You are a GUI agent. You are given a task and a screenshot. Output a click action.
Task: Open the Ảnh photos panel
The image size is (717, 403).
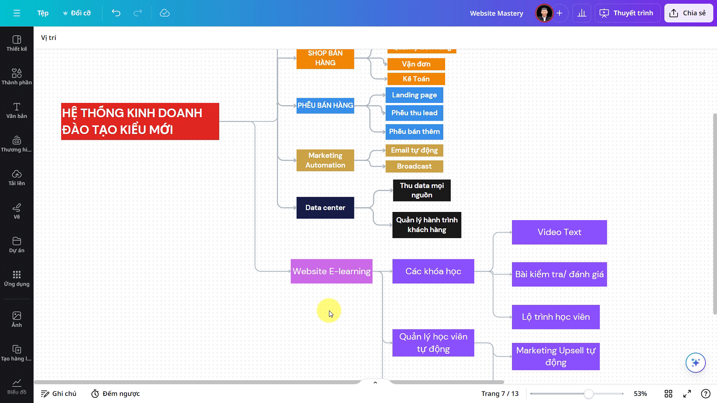click(x=17, y=319)
